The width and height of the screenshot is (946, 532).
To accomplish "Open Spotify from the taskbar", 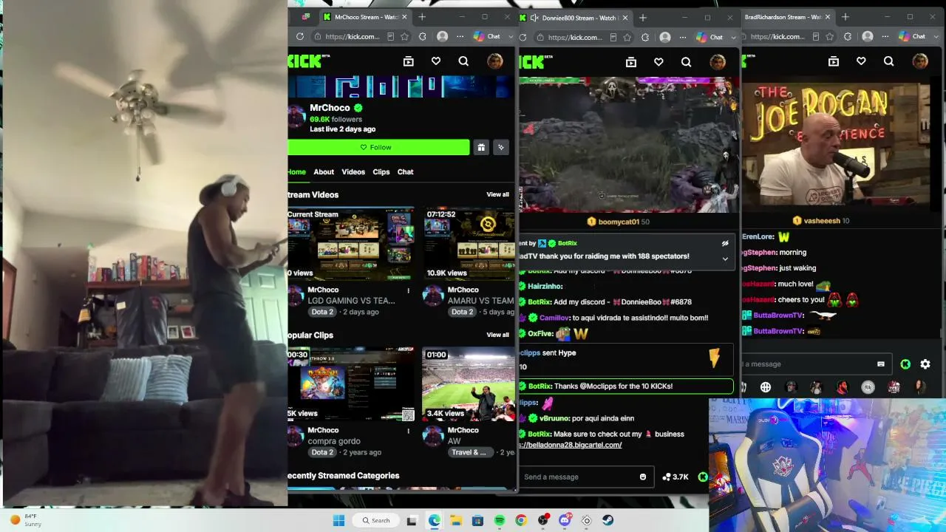I will pos(500,520).
